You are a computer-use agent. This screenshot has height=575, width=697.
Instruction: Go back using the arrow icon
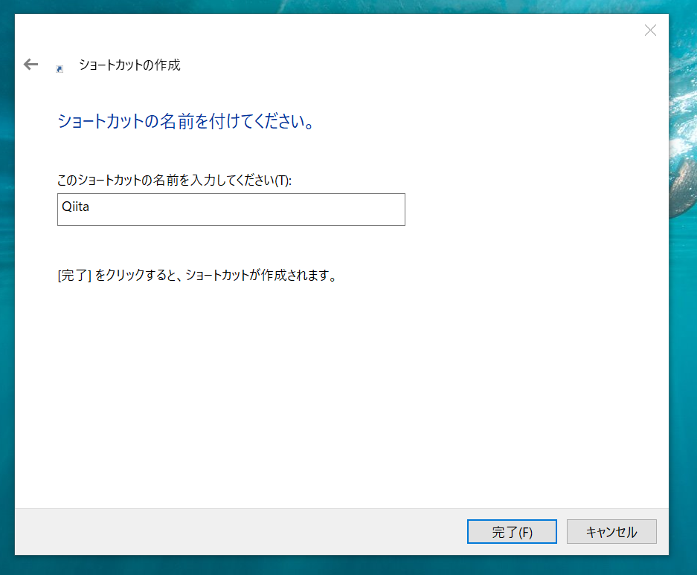coord(30,65)
